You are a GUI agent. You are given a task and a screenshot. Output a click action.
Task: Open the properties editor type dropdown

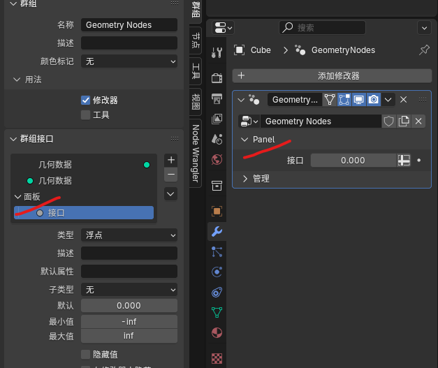(x=223, y=28)
